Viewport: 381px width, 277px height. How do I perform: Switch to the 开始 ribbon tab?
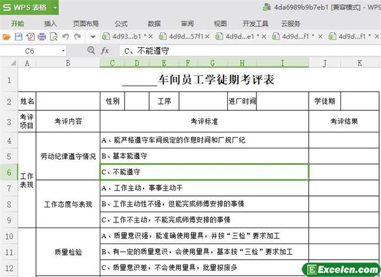(18, 23)
